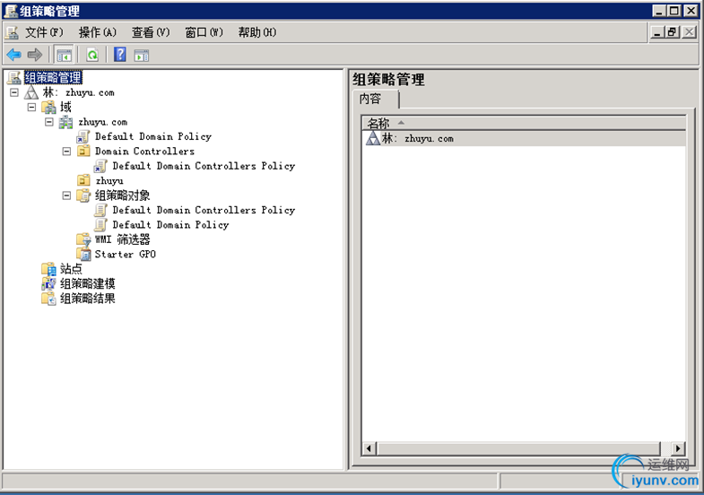Open the 查看(V) menu

coord(151,32)
